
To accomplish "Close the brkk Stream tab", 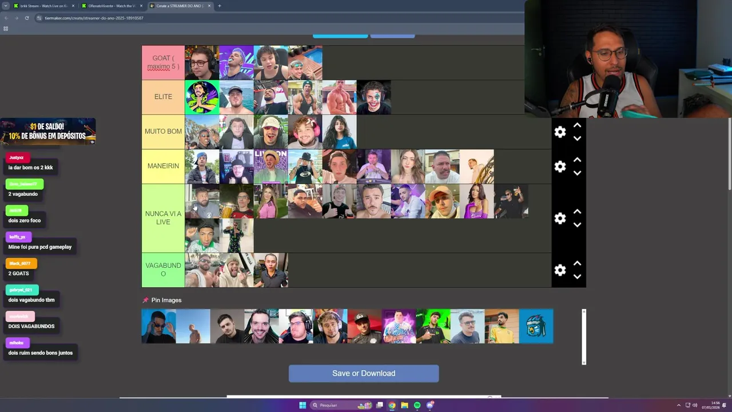I will click(x=73, y=6).
